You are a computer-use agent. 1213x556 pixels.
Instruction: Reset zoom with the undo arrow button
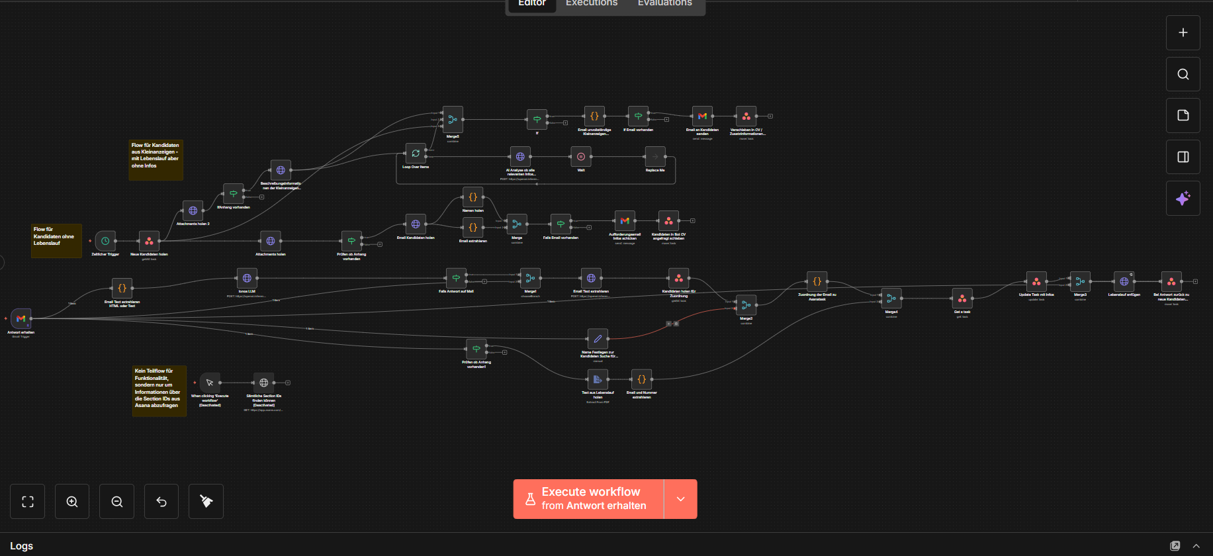pyautogui.click(x=161, y=502)
